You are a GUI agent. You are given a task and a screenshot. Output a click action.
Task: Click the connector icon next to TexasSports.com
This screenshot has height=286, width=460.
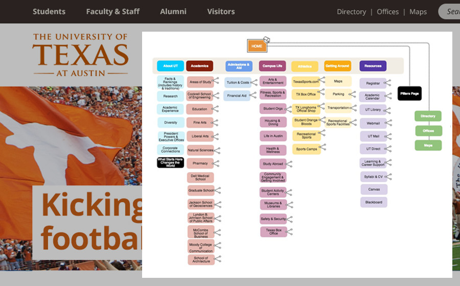coord(322,79)
